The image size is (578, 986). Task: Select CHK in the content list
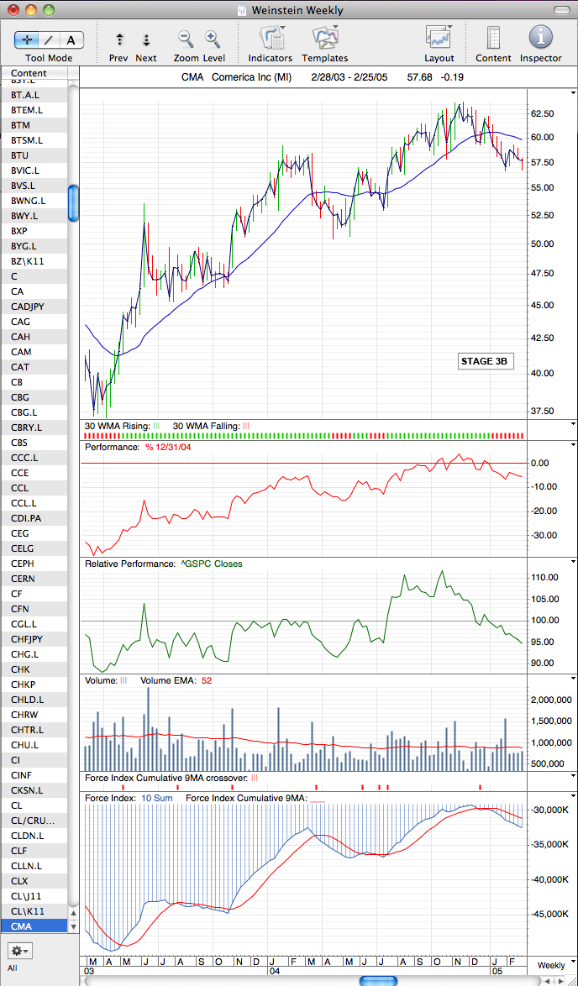[34, 669]
